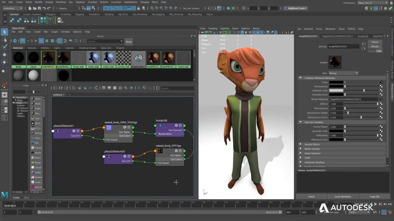This screenshot has height=221, width=394.
Task: Toggle solo icon on bump2d8 node
Action: (x=176, y=125)
